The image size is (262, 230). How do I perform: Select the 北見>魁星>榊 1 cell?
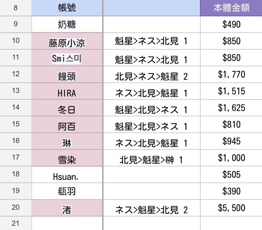[152, 158]
